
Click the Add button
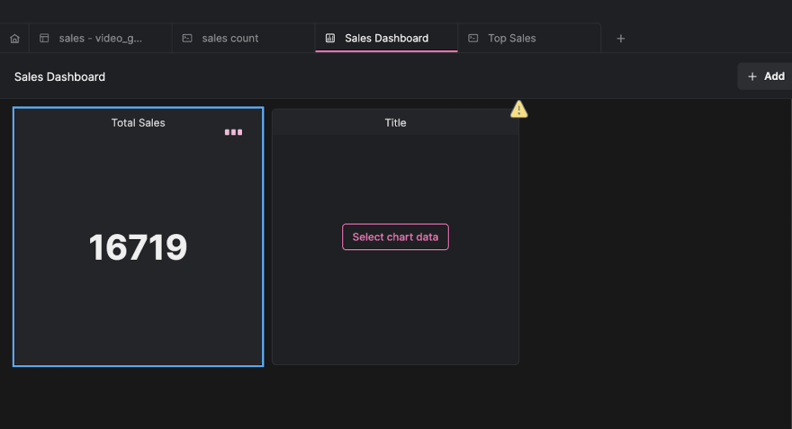coord(766,76)
